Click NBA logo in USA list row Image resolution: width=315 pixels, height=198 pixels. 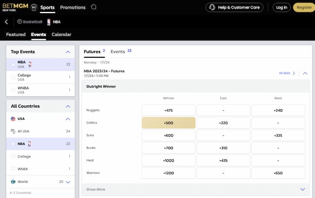(x=29, y=144)
